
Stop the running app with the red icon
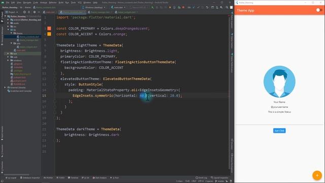click(183, 7)
